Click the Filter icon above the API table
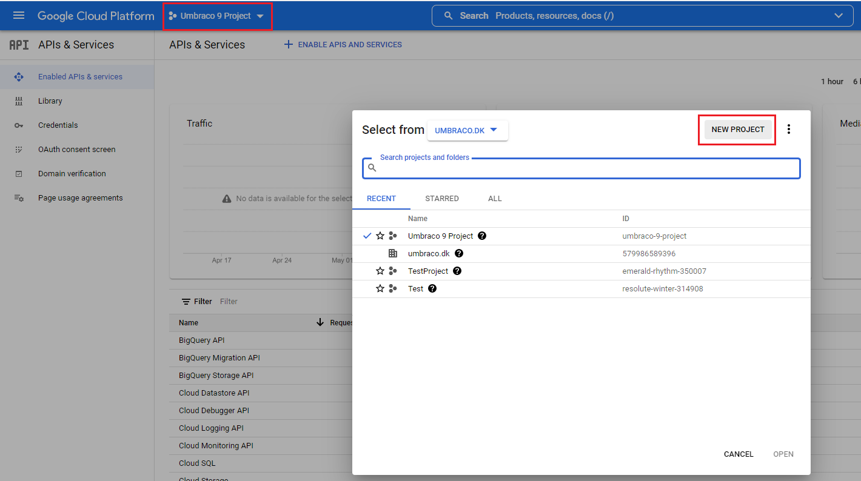This screenshot has height=481, width=861. (186, 302)
